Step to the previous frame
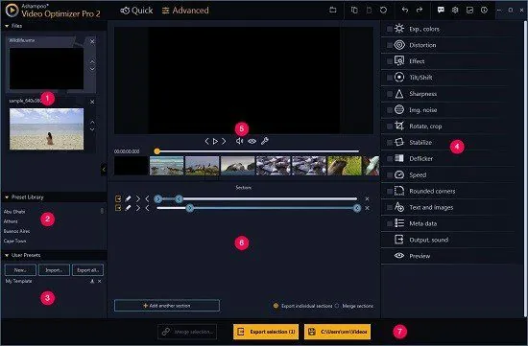This screenshot has height=346, width=528. [x=206, y=141]
